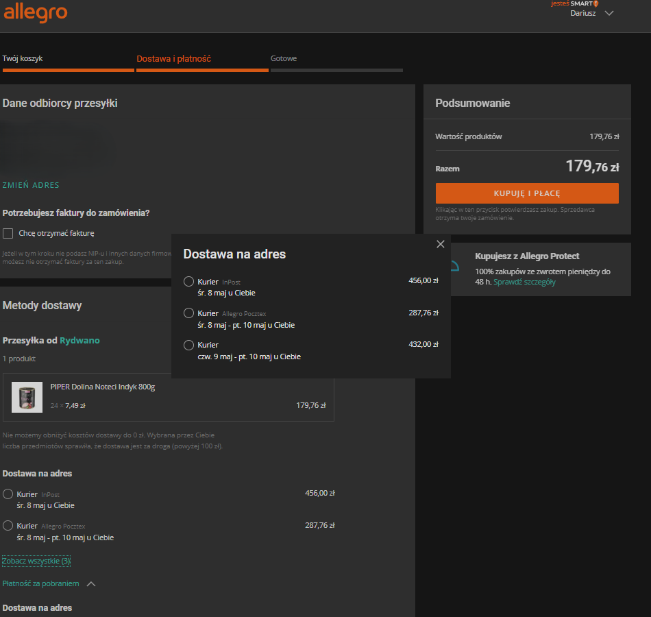Click the Dostawa na adres popup heading
The height and width of the screenshot is (617, 651).
coord(234,254)
